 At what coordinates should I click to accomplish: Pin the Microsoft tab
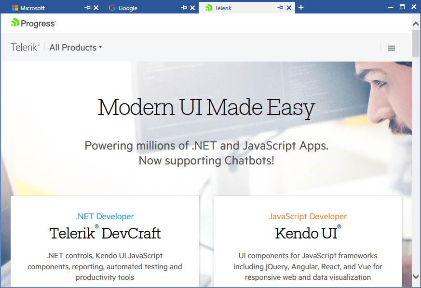coord(87,8)
